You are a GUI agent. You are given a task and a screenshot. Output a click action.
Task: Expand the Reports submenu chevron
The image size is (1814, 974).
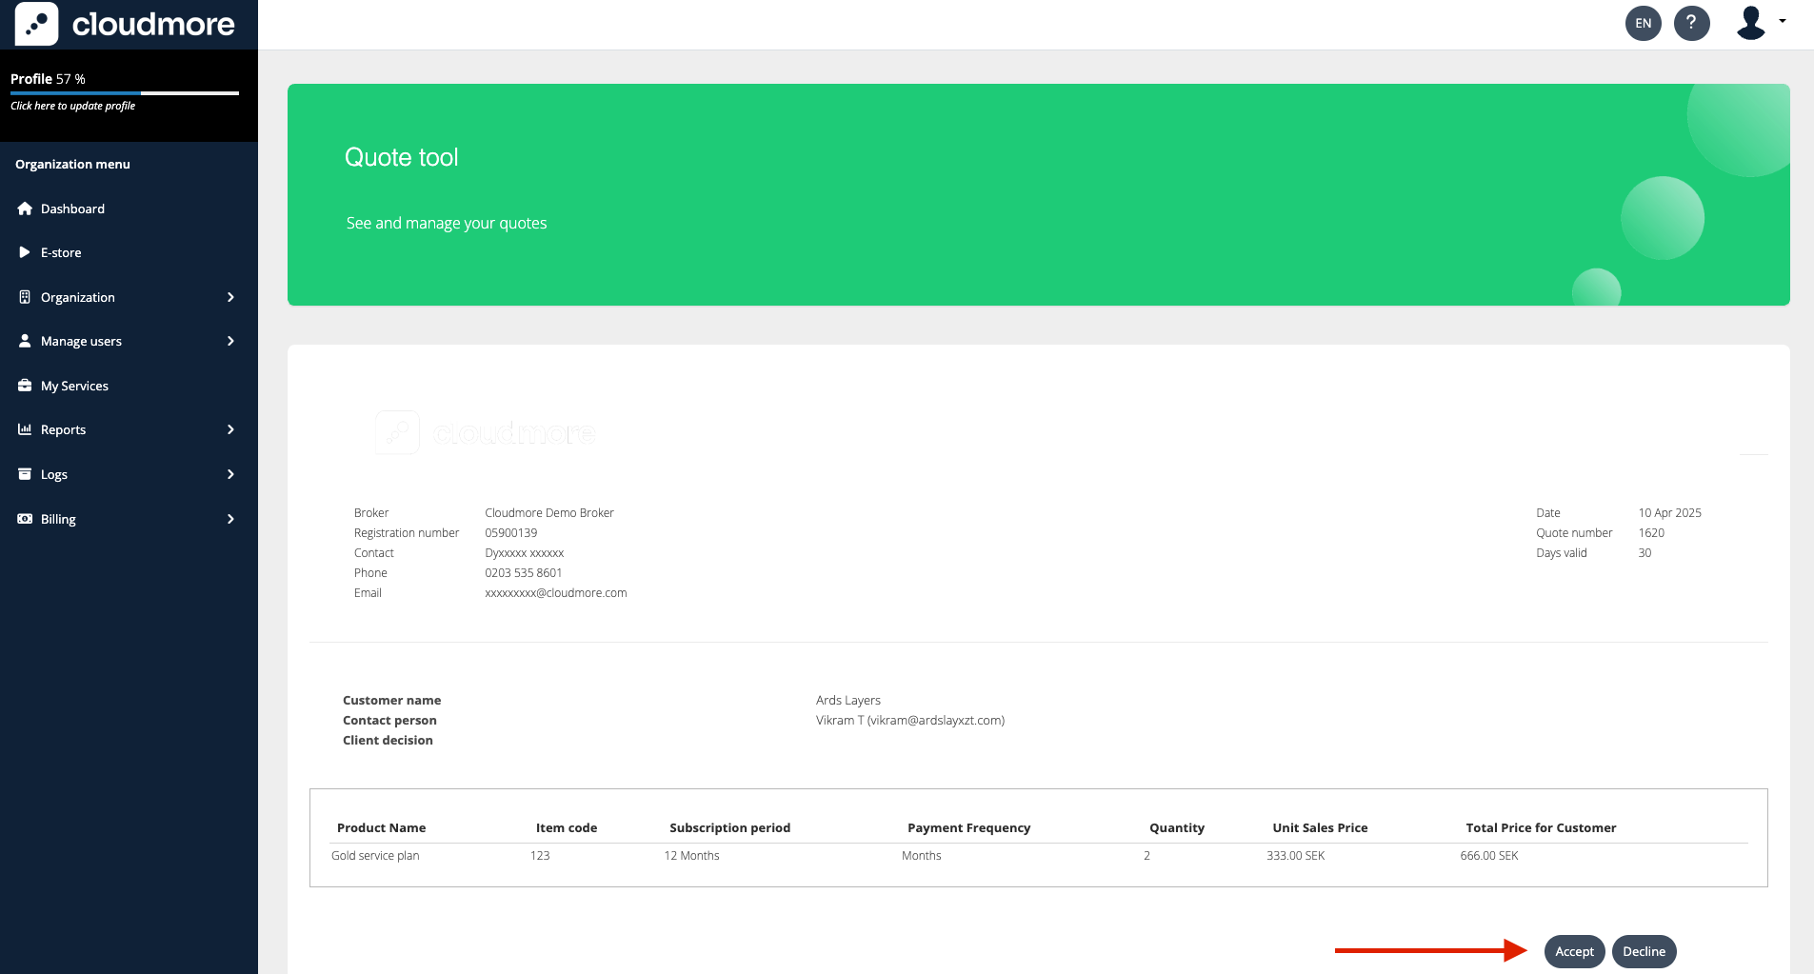point(230,429)
